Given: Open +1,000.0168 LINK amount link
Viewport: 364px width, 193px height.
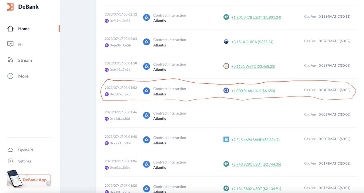Looking at the screenshot, I should [253, 91].
